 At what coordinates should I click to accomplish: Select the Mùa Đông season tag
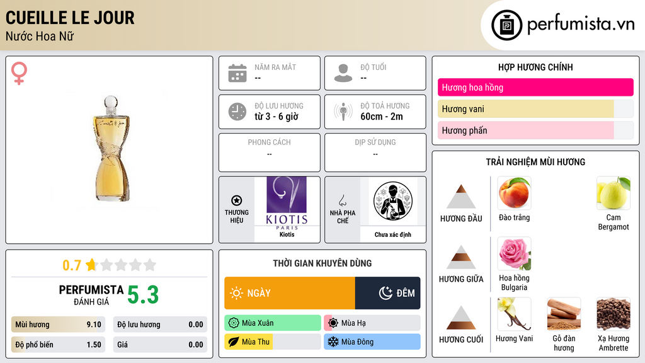pyautogui.click(x=372, y=342)
